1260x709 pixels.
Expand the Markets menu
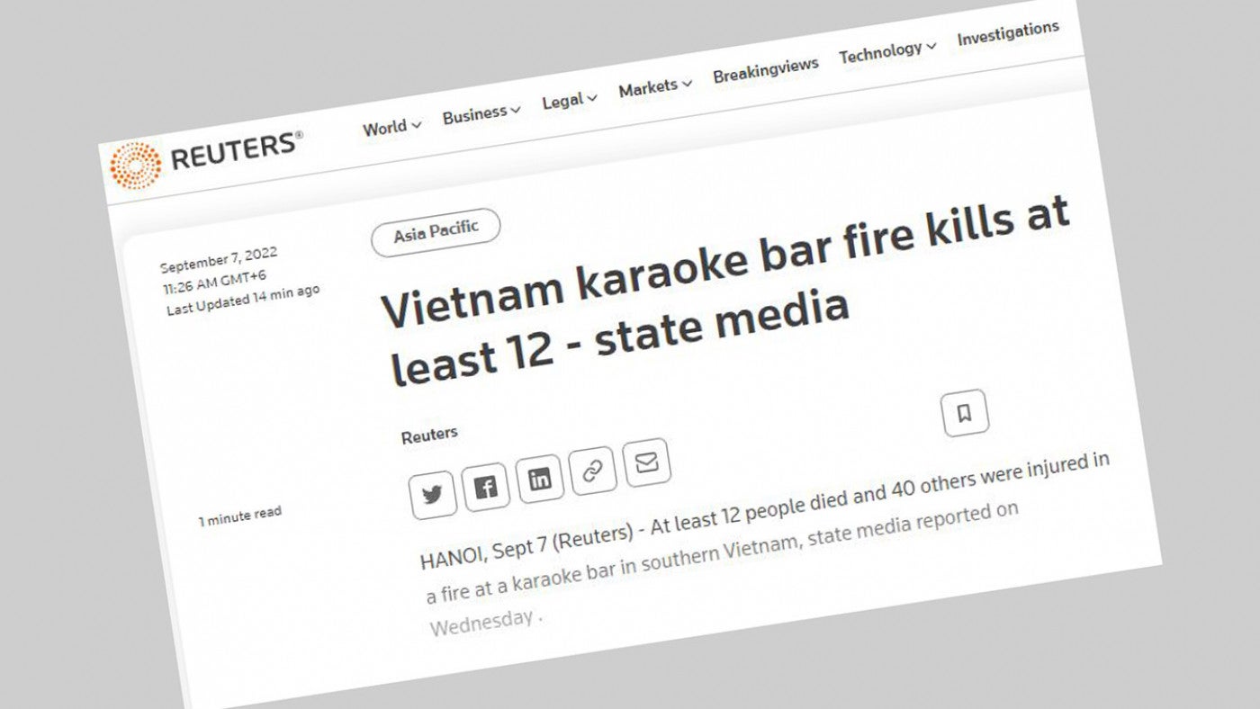[x=655, y=87]
